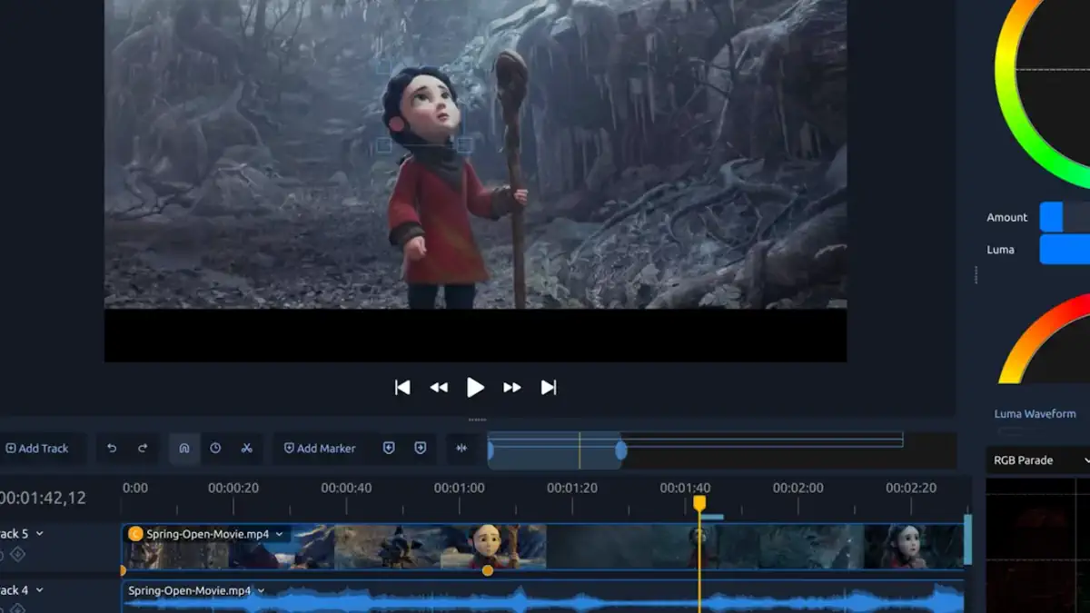
Task: Adjust the Luma slider
Action: (x=1065, y=250)
